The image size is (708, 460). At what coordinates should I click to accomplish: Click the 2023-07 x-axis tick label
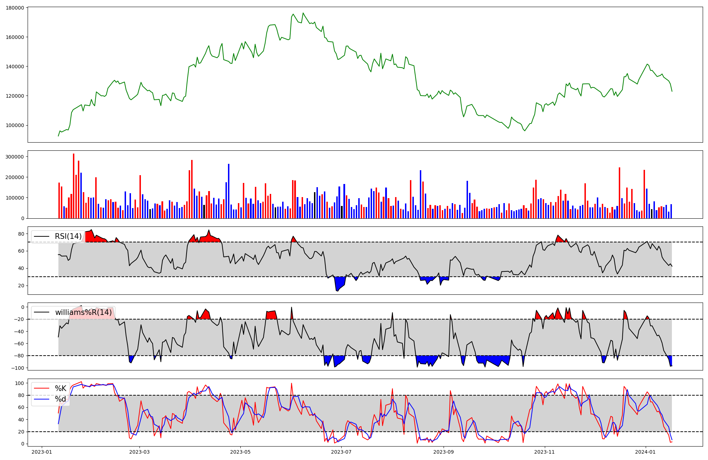[341, 452]
